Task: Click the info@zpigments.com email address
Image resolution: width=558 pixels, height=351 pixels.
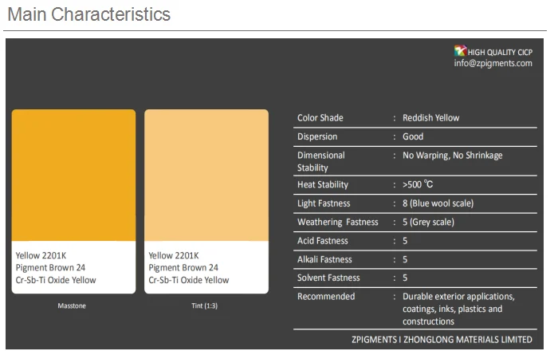Action: coord(493,63)
